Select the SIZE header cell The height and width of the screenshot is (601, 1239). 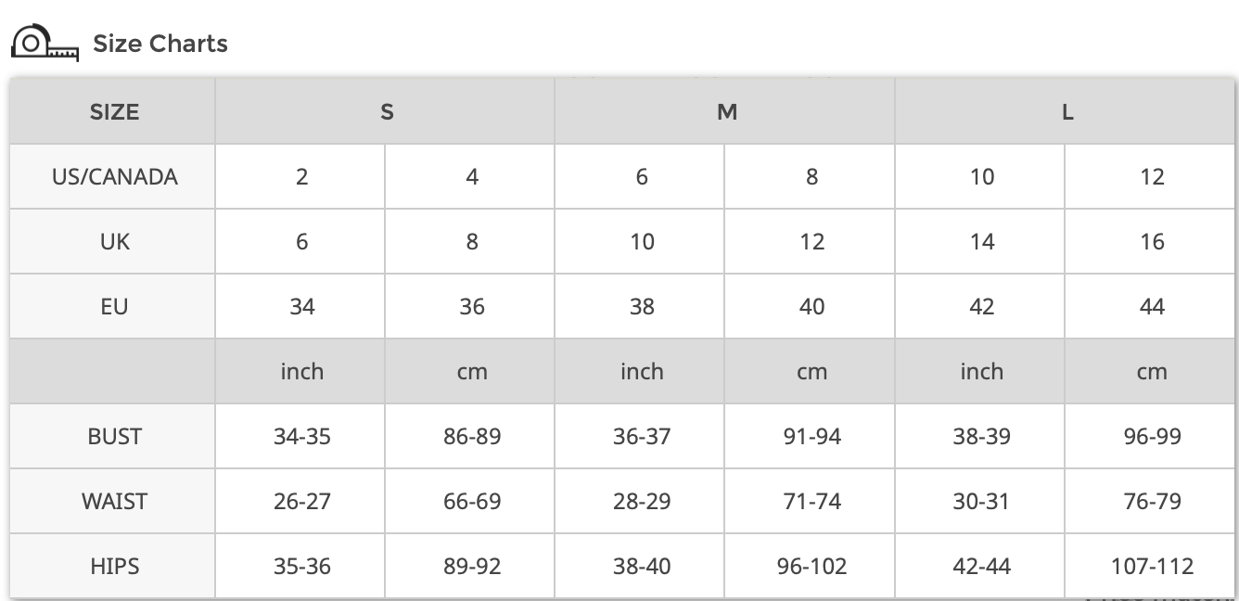(114, 112)
